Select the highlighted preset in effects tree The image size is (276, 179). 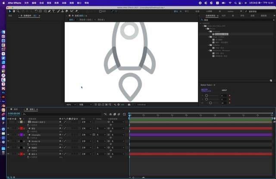[x=222, y=34]
